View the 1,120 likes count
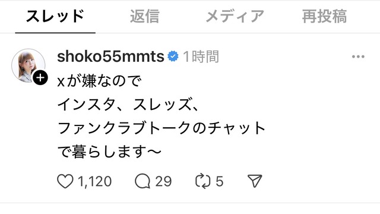 coord(95,181)
